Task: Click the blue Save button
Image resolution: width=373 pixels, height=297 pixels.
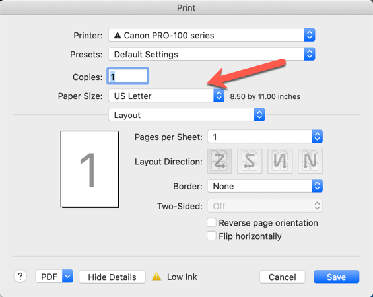Action: (337, 277)
